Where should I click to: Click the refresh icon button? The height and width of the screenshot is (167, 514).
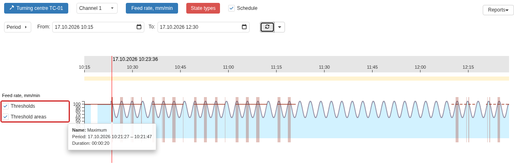[267, 27]
